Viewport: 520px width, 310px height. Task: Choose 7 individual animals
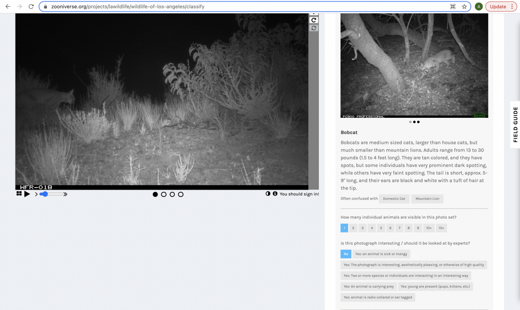pos(399,228)
